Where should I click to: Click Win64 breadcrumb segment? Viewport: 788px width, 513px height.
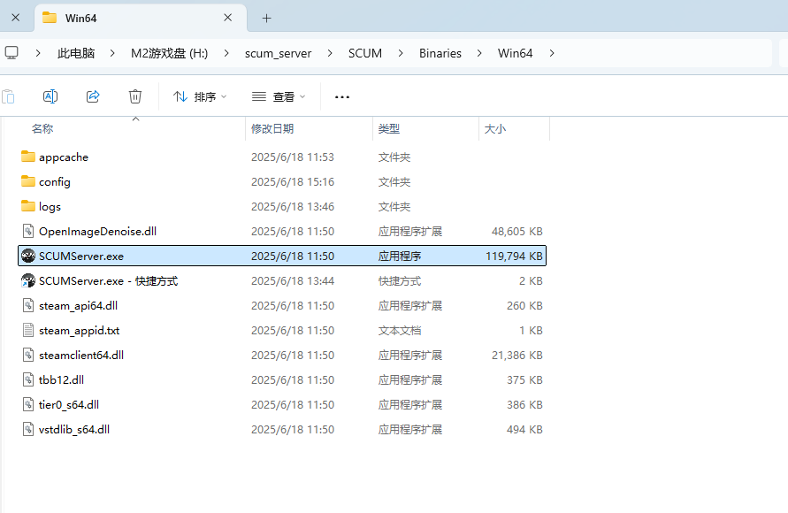515,53
